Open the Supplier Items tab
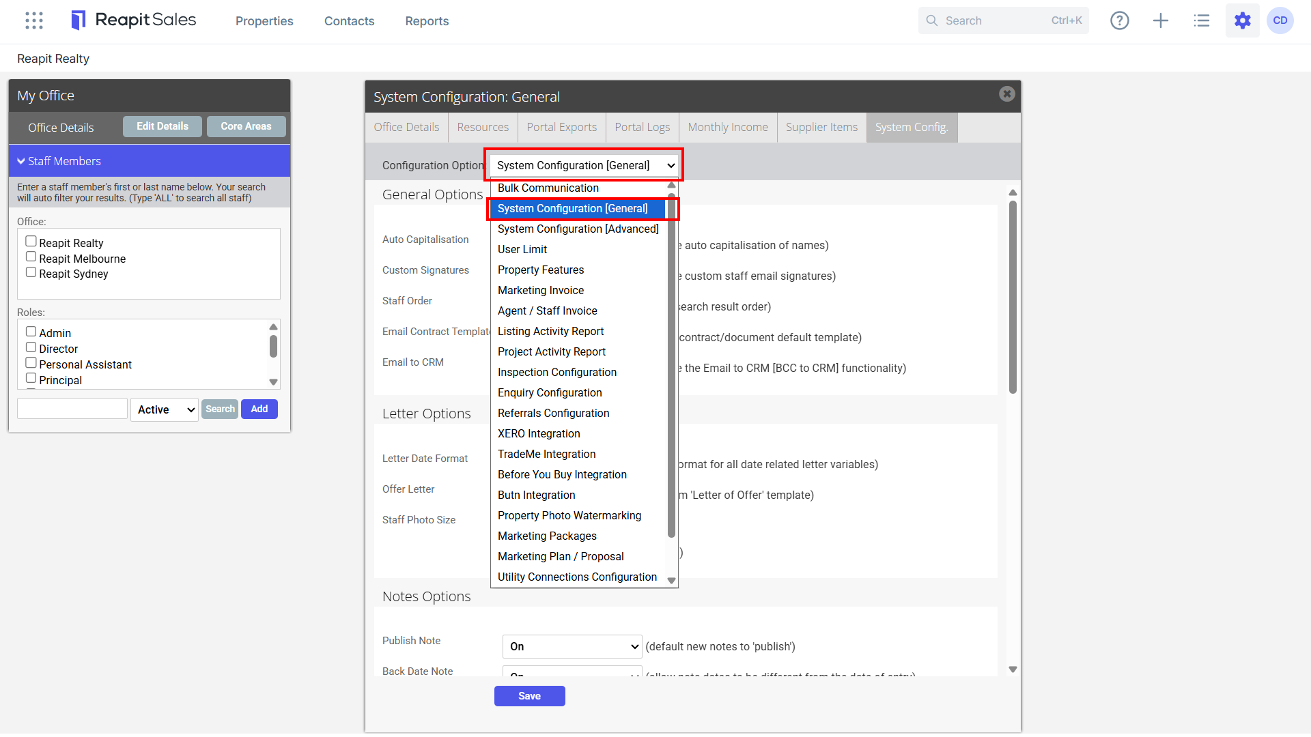Screen dimensions: 1311x737 (821, 128)
